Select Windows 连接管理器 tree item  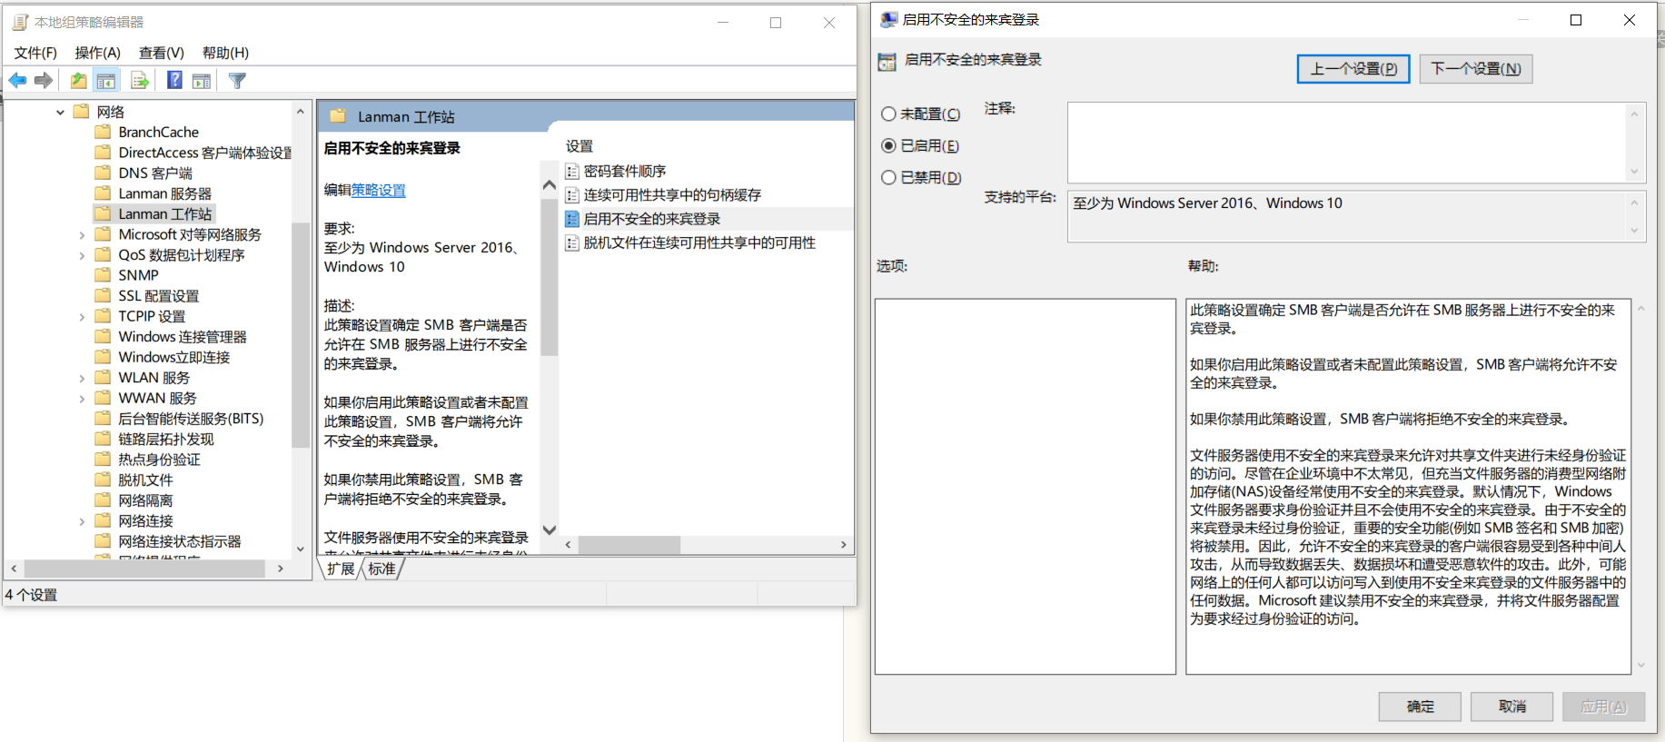point(183,337)
